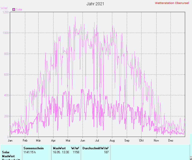Select the 800 y-axis value
192x160 pixels.
click(6, 54)
